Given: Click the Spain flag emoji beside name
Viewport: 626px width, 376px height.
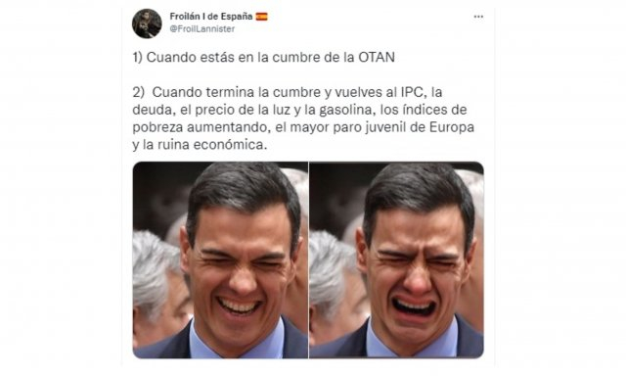Looking at the screenshot, I should (x=261, y=17).
